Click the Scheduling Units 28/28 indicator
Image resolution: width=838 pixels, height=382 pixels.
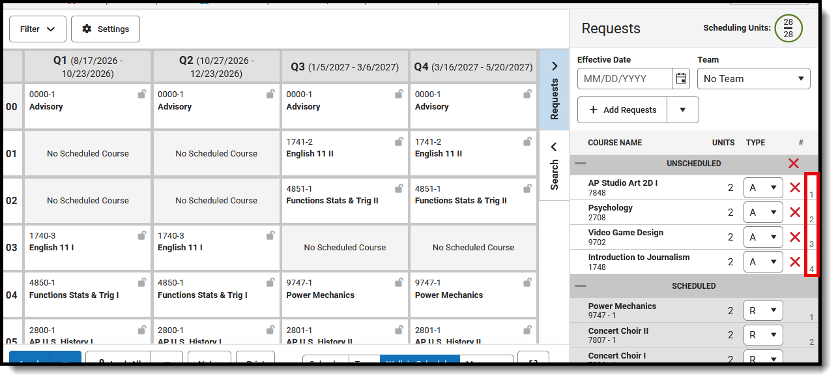(x=788, y=28)
